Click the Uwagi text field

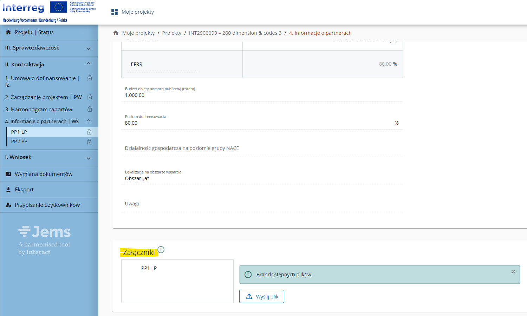pyautogui.click(x=261, y=204)
